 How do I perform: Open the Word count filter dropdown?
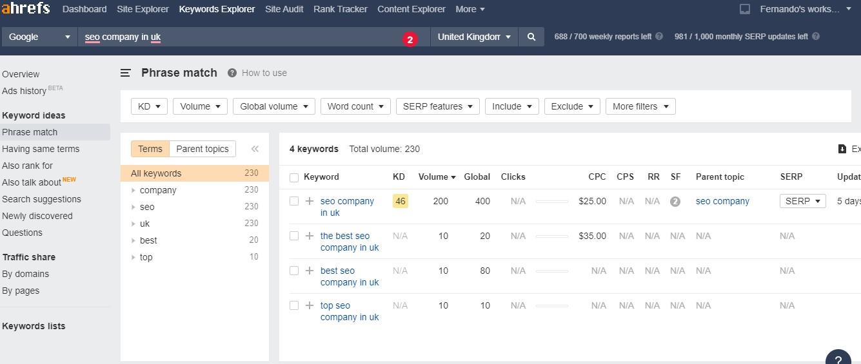click(x=355, y=106)
